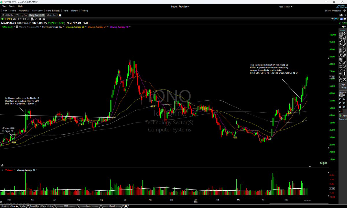The width and height of the screenshot is (347, 208).
Task: Toggle the star favorite icon top right
Action: coord(333,19)
